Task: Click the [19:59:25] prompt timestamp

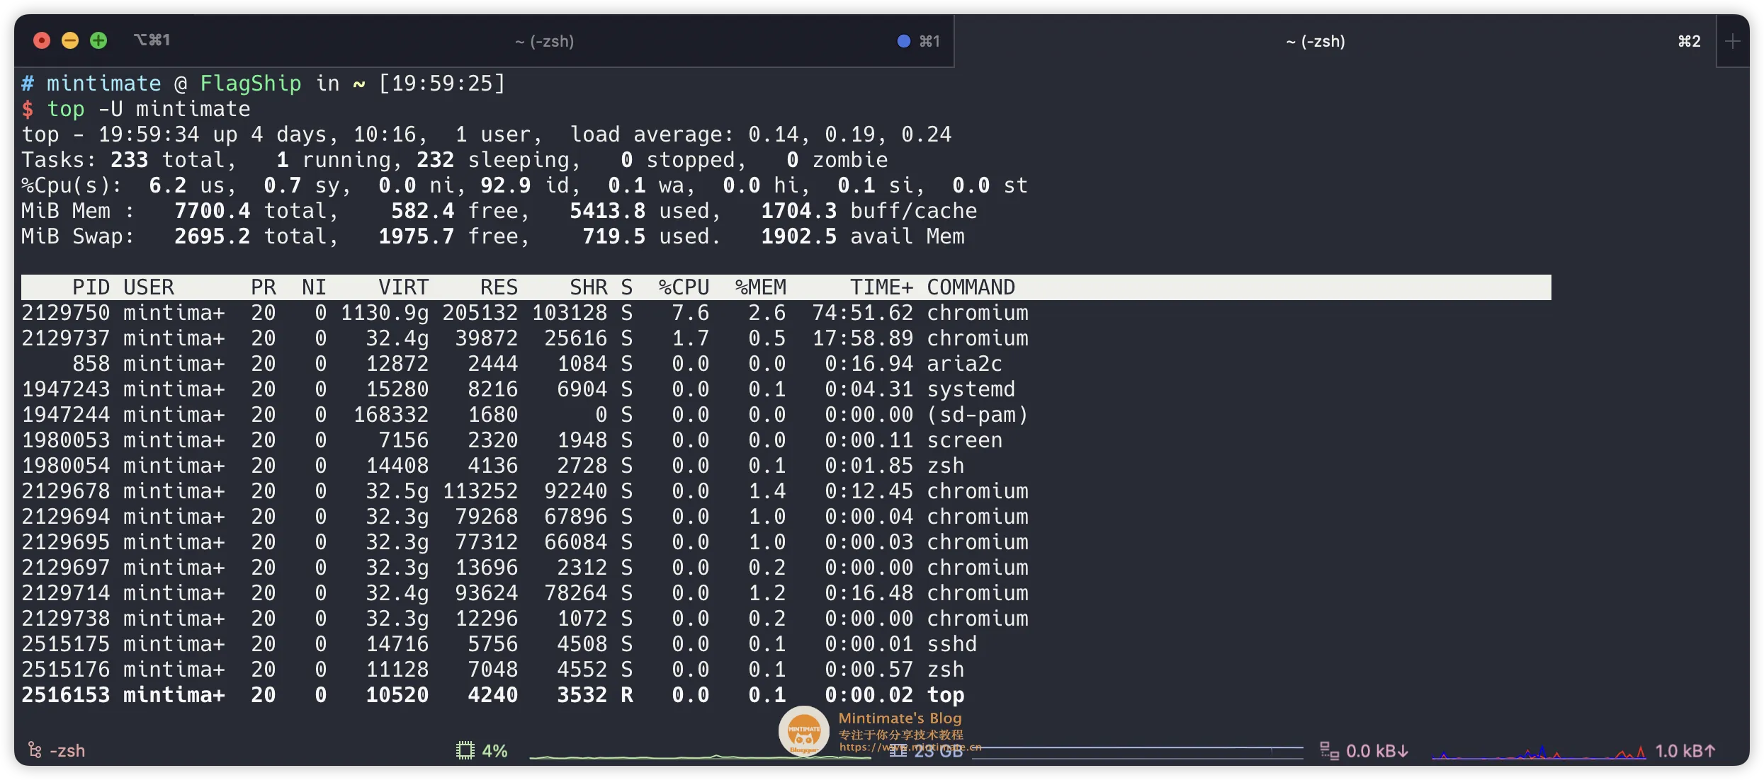Action: click(x=441, y=84)
